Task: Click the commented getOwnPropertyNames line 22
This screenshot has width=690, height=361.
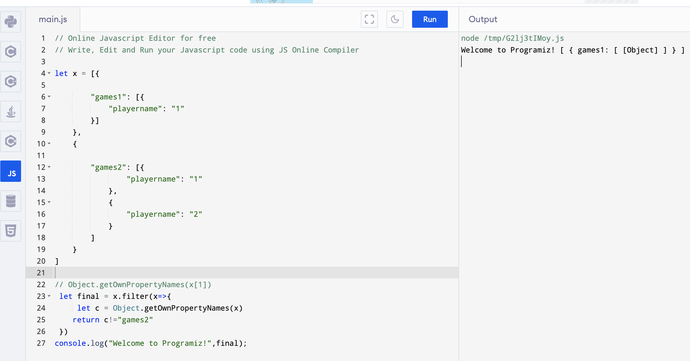Action: coord(133,285)
